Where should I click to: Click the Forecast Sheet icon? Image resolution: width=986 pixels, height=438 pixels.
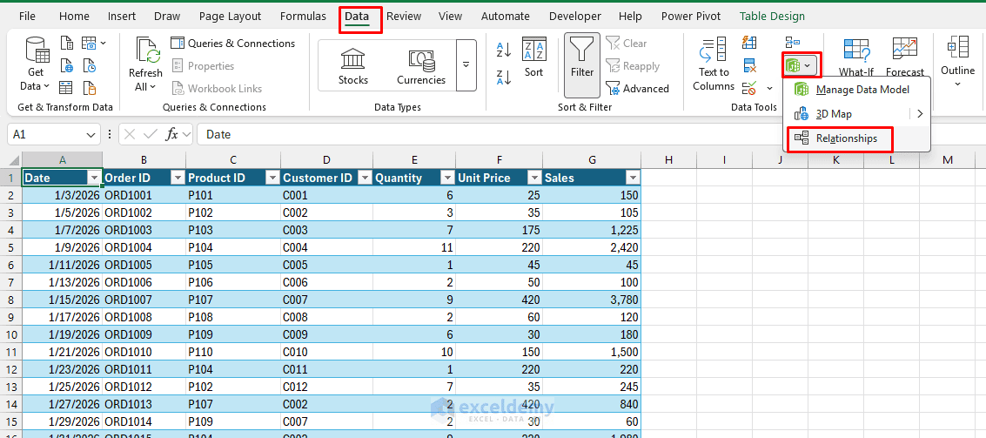pyautogui.click(x=906, y=49)
